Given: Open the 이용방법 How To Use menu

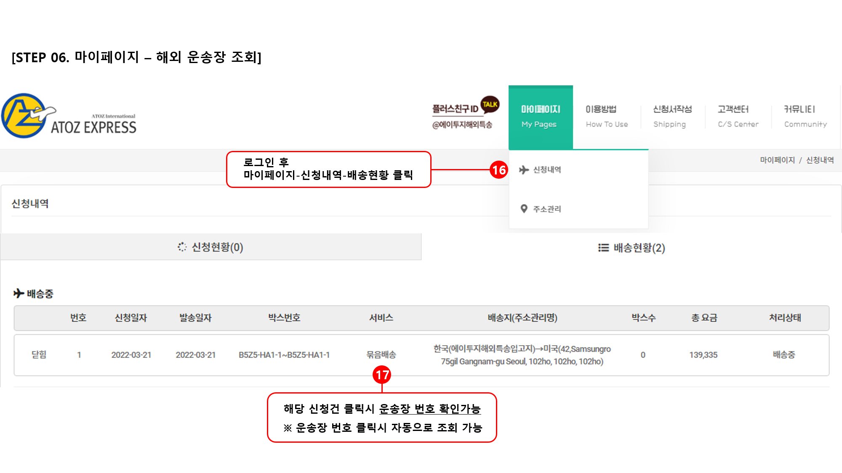Looking at the screenshot, I should 606,117.
